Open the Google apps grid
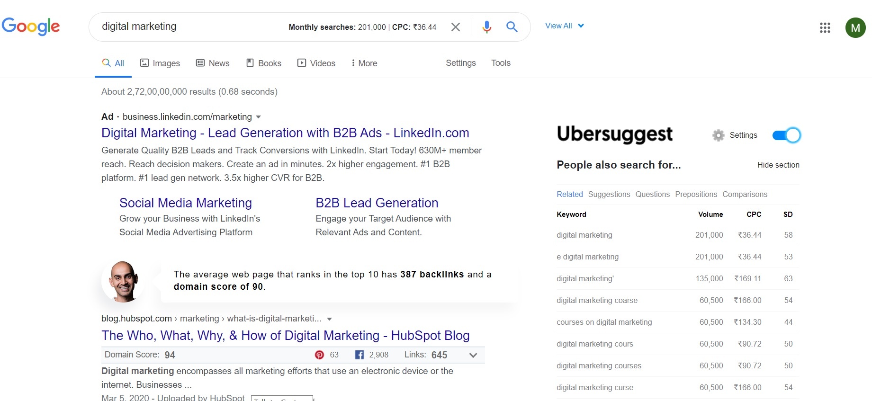This screenshot has height=401, width=872. 825,27
